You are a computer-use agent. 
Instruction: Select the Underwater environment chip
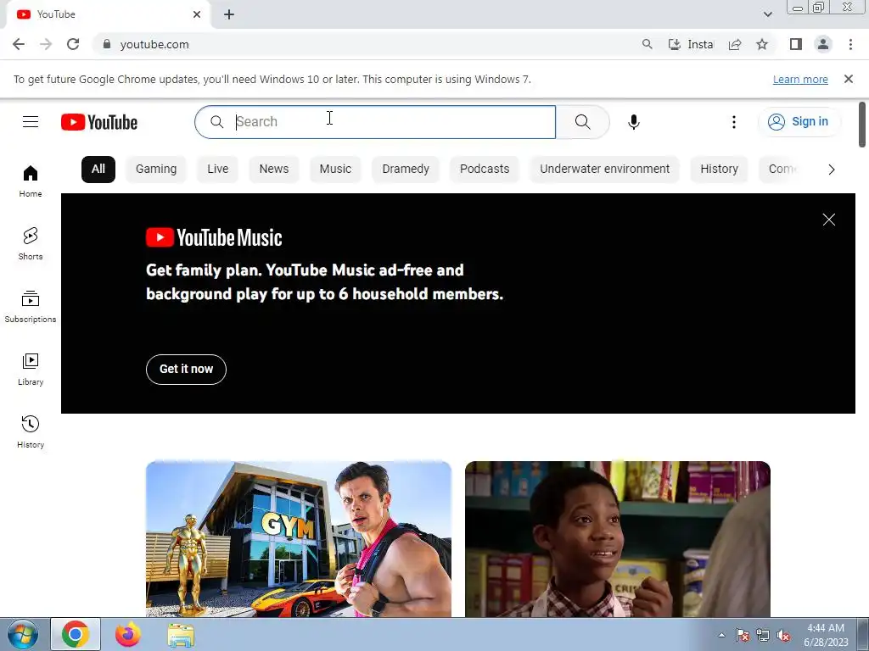[604, 169]
